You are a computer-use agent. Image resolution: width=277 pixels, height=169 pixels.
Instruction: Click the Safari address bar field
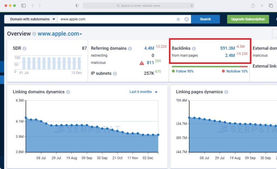(x=138, y=6)
